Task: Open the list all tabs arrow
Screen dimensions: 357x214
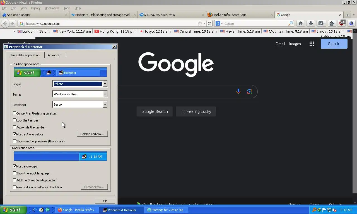Action: [354, 15]
